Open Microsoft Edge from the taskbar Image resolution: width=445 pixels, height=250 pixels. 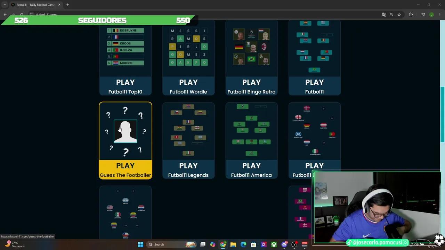click(x=243, y=244)
